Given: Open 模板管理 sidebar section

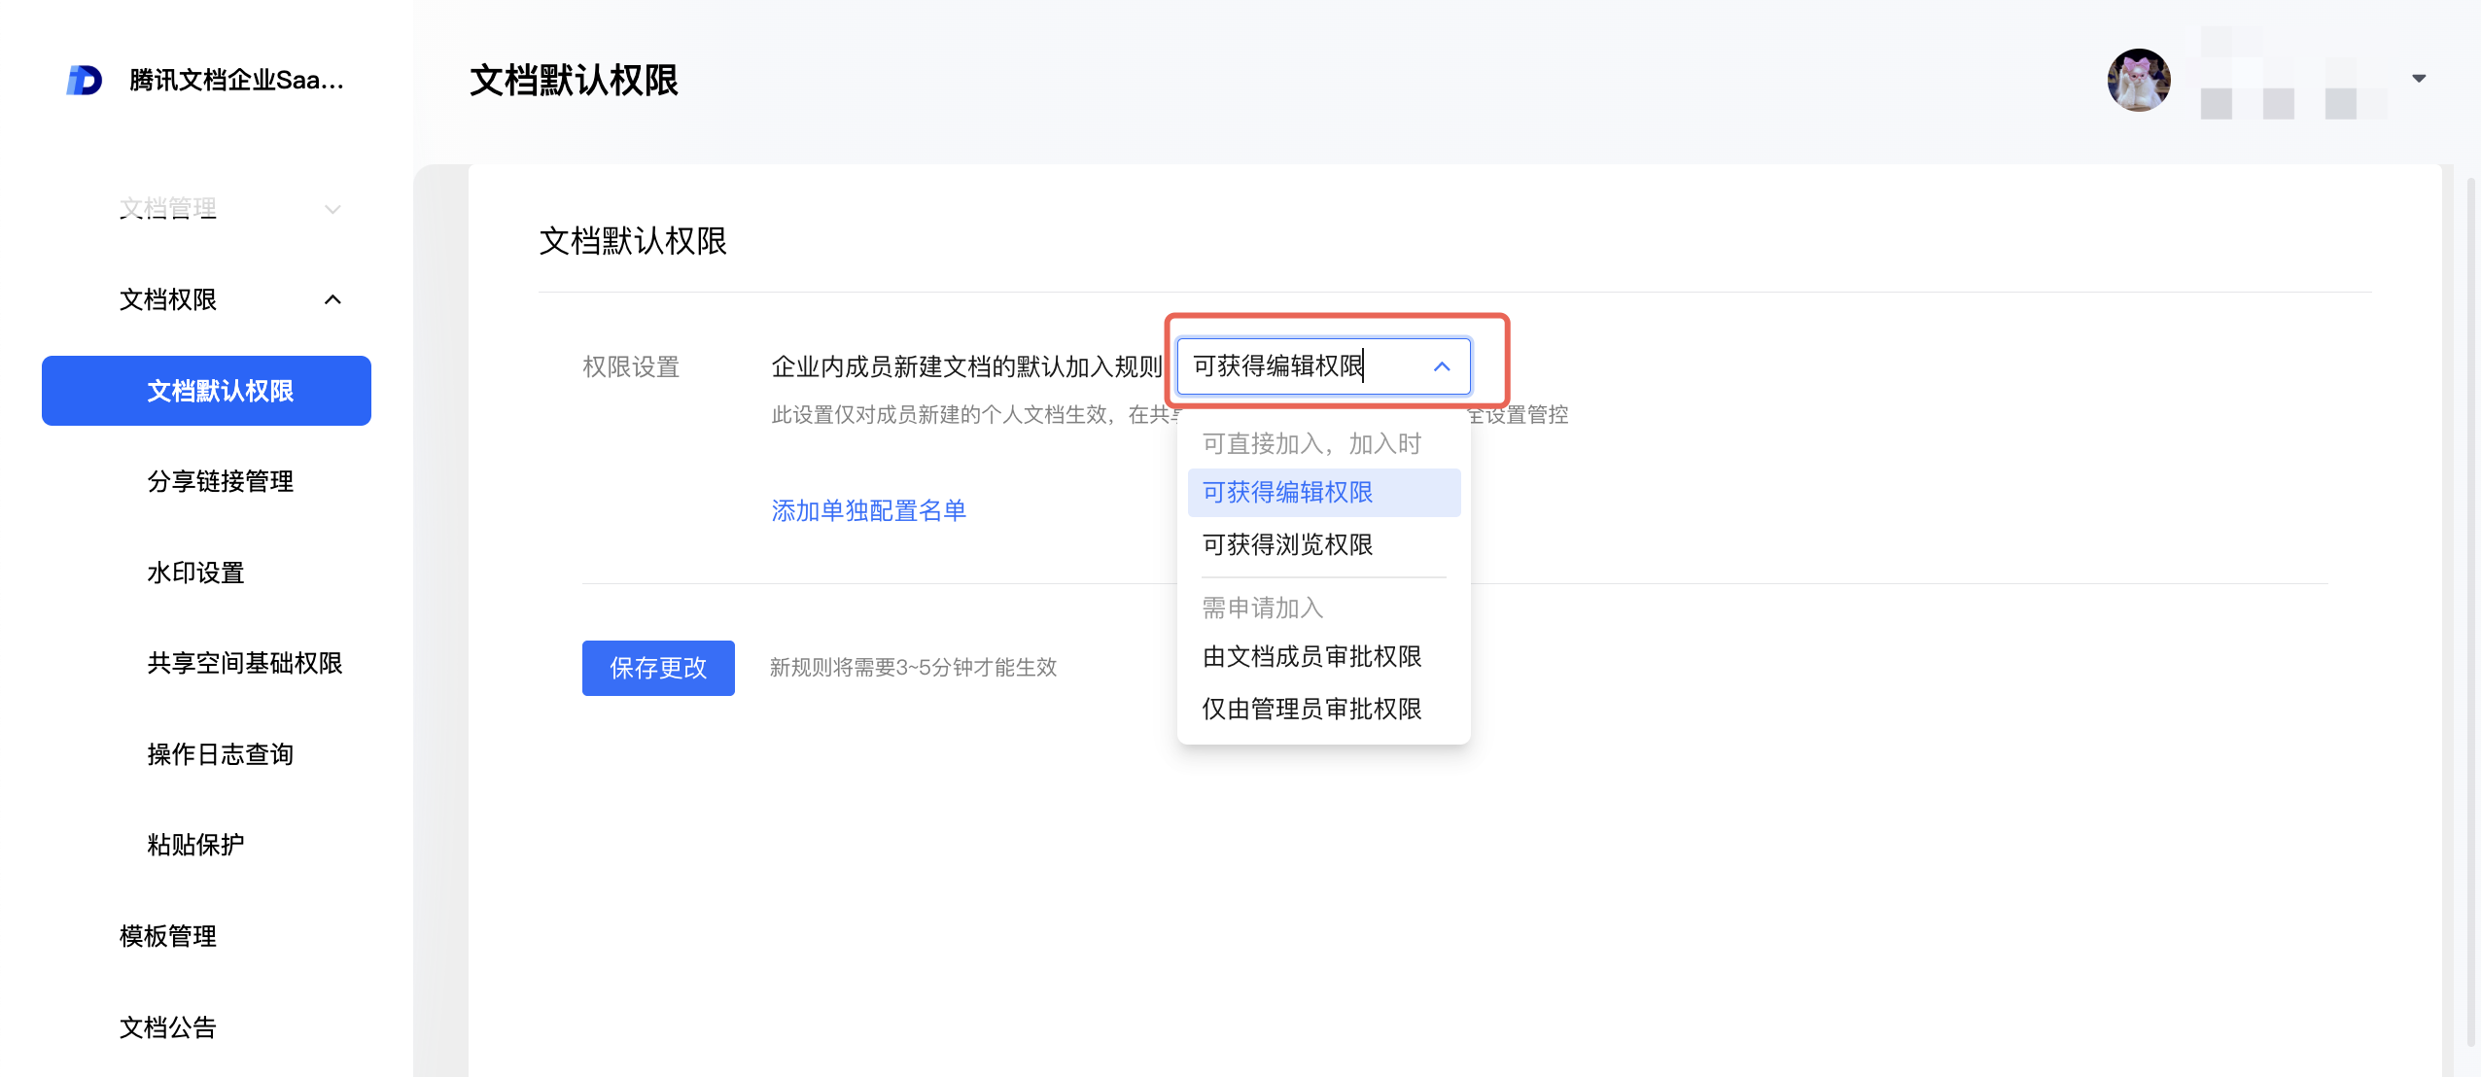Looking at the screenshot, I should (x=167, y=937).
